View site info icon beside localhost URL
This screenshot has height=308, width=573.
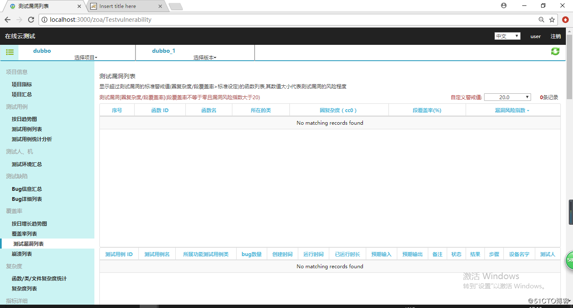pyautogui.click(x=44, y=20)
